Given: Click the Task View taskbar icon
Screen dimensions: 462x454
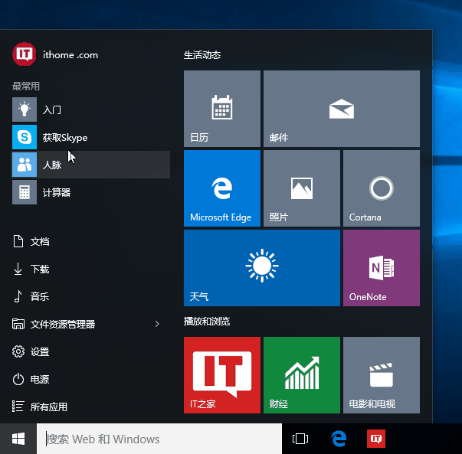Looking at the screenshot, I should (300, 439).
